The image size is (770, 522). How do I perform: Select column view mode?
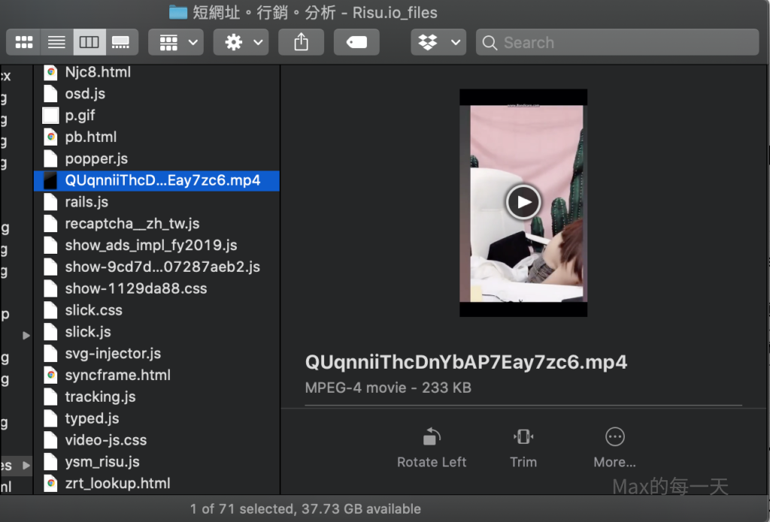[x=89, y=42]
